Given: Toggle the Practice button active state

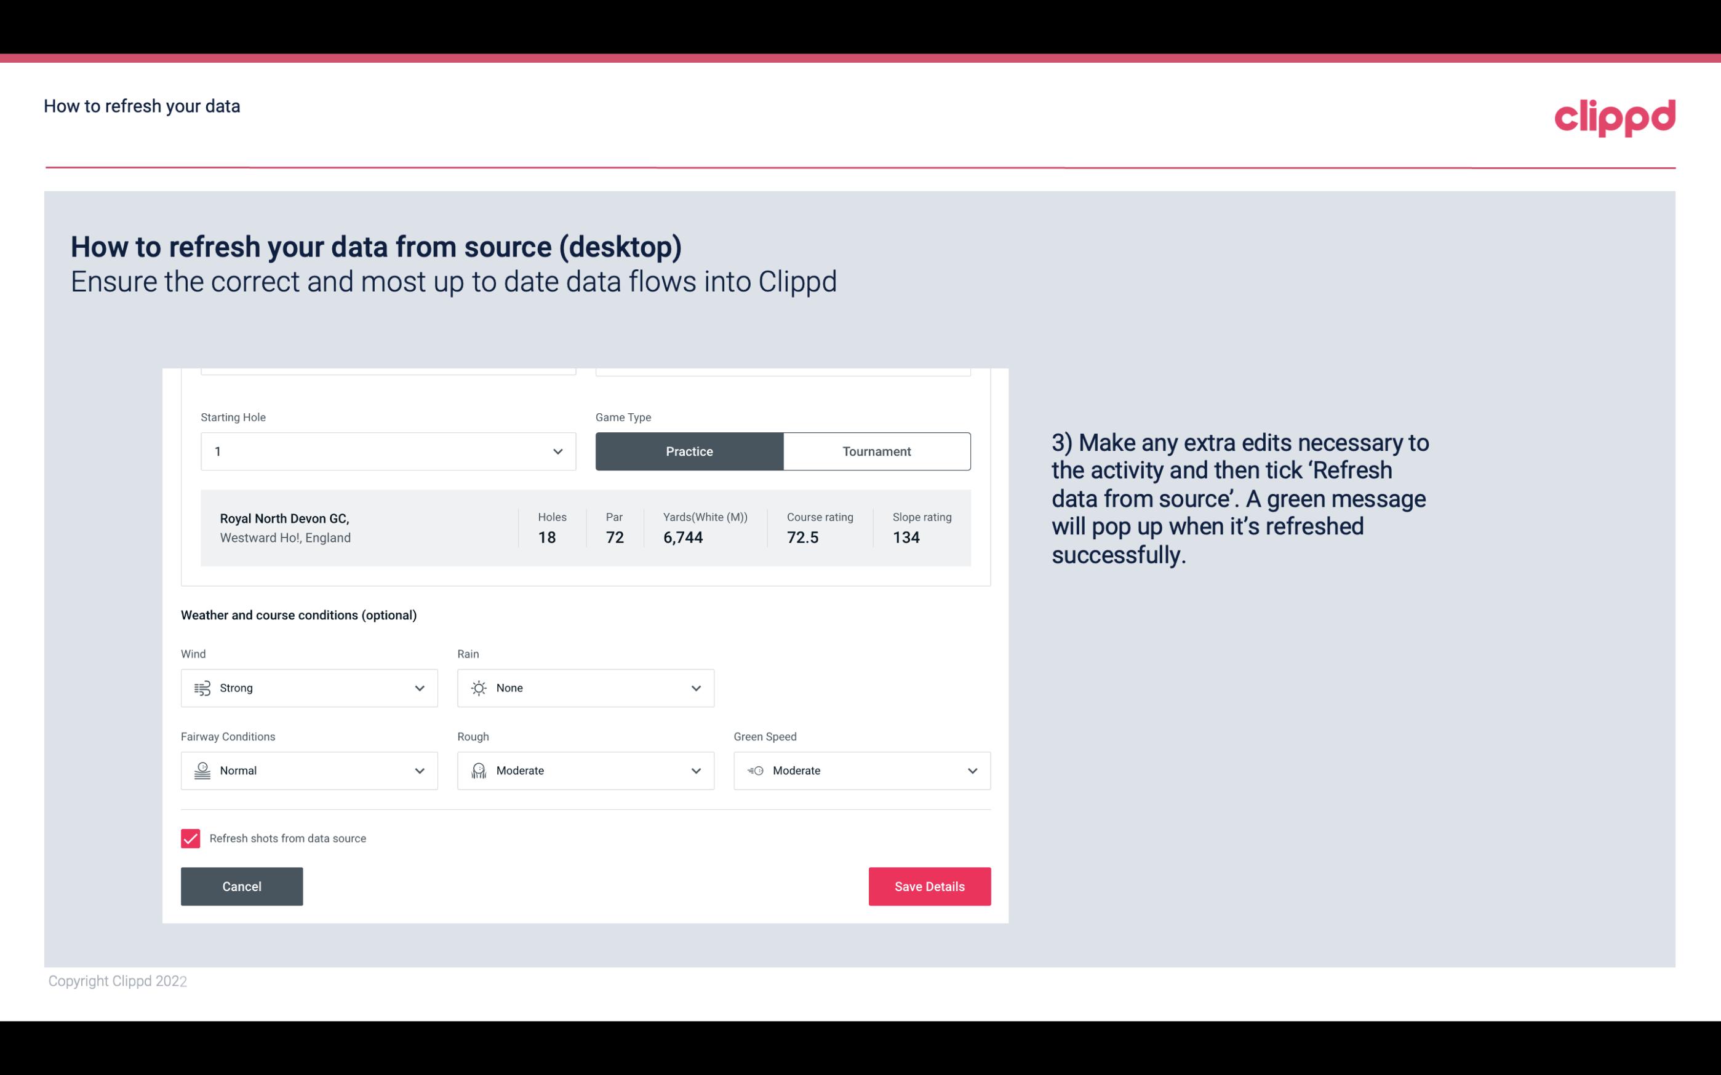Looking at the screenshot, I should click(689, 451).
